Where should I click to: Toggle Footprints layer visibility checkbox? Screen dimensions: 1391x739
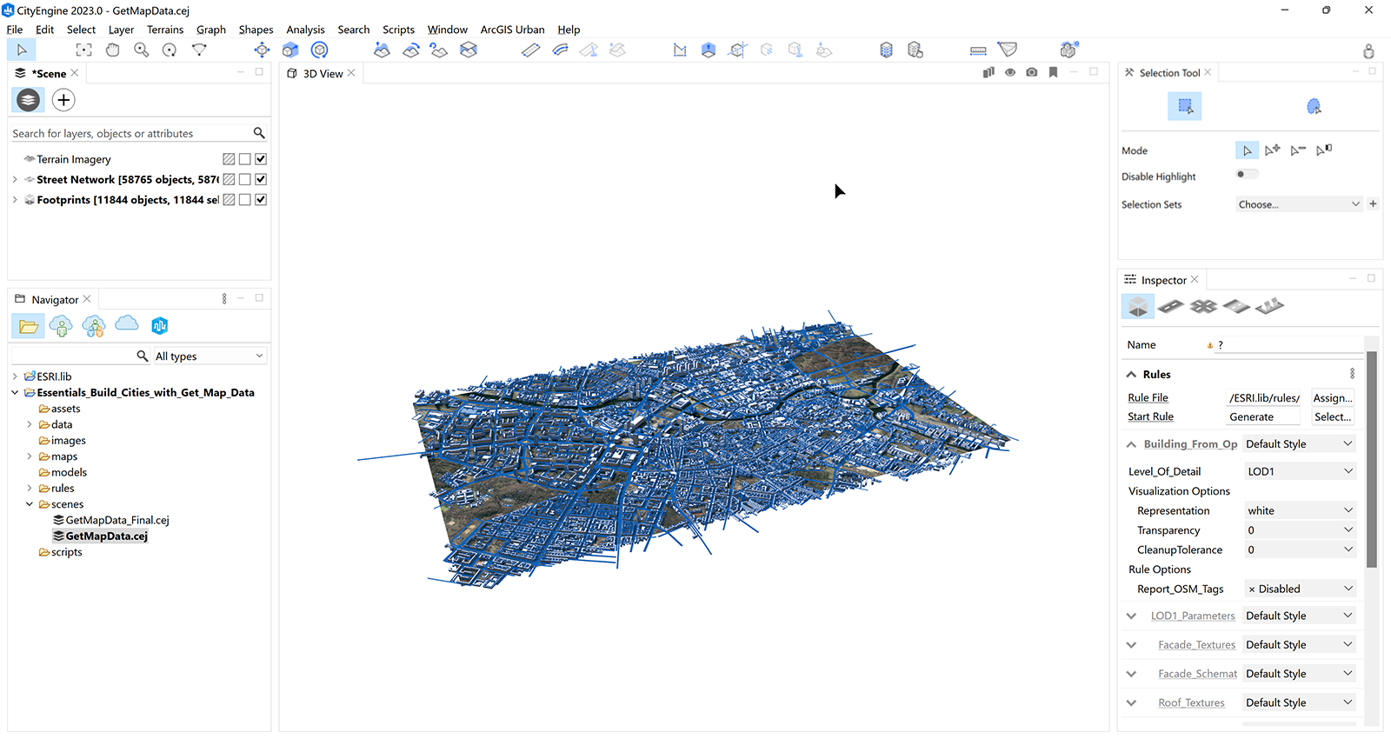(x=261, y=200)
